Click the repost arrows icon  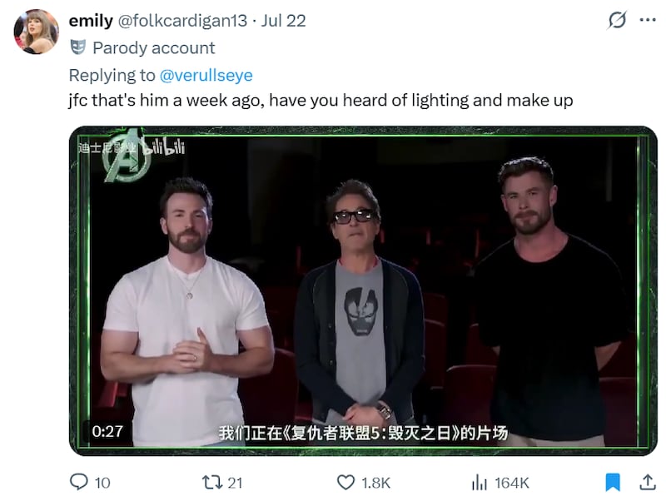212,483
